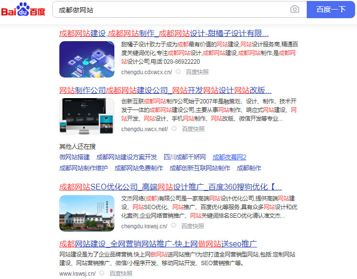Click description text starting 网站建设是为了企业品牌营销
The image size is (357, 279).
[x=177, y=259]
